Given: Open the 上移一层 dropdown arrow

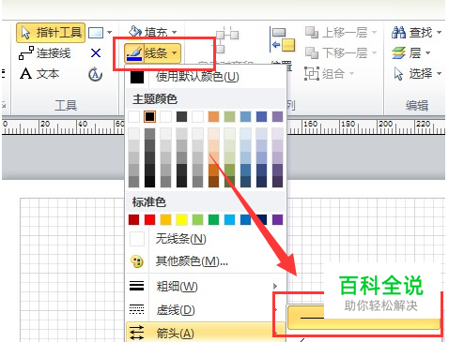Looking at the screenshot, I should 374,32.
